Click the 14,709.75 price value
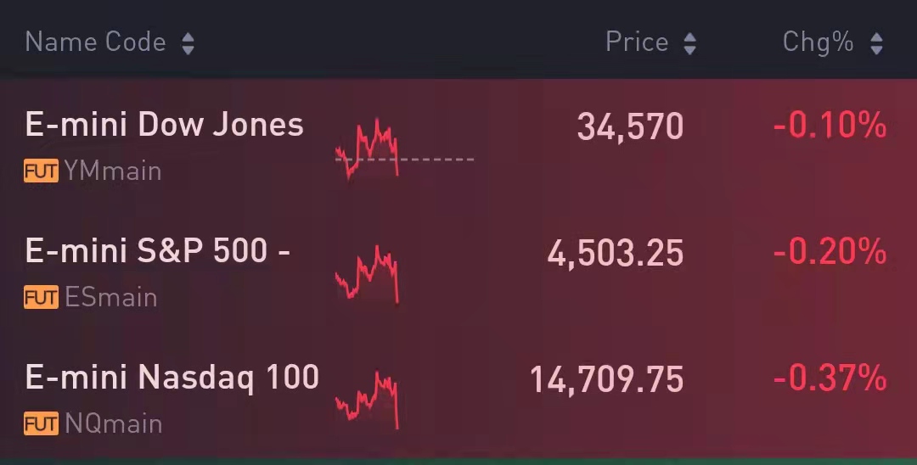The height and width of the screenshot is (465, 917). coord(607,379)
